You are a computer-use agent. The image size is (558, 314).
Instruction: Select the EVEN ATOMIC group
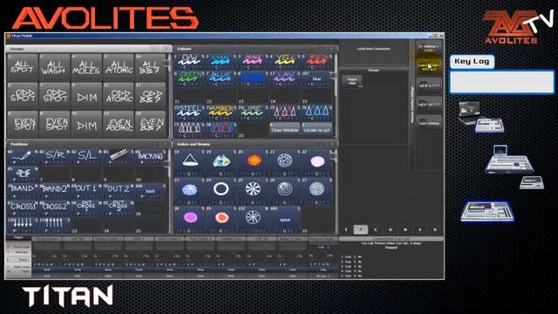pos(119,125)
